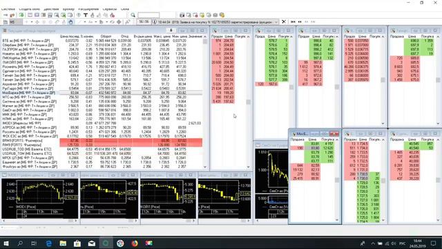The image size is (442, 249).
Task: Open the Брокер menu
Action: [x=68, y=9]
